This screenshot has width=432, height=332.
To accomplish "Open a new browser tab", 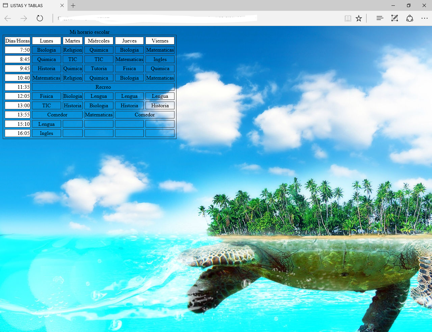I will (x=73, y=5).
